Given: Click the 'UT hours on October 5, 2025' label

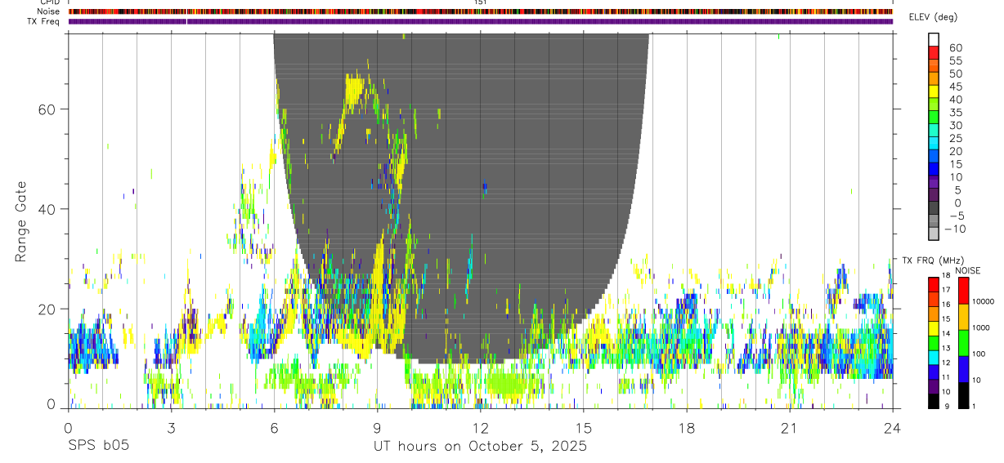Looking at the screenshot, I should [481, 447].
